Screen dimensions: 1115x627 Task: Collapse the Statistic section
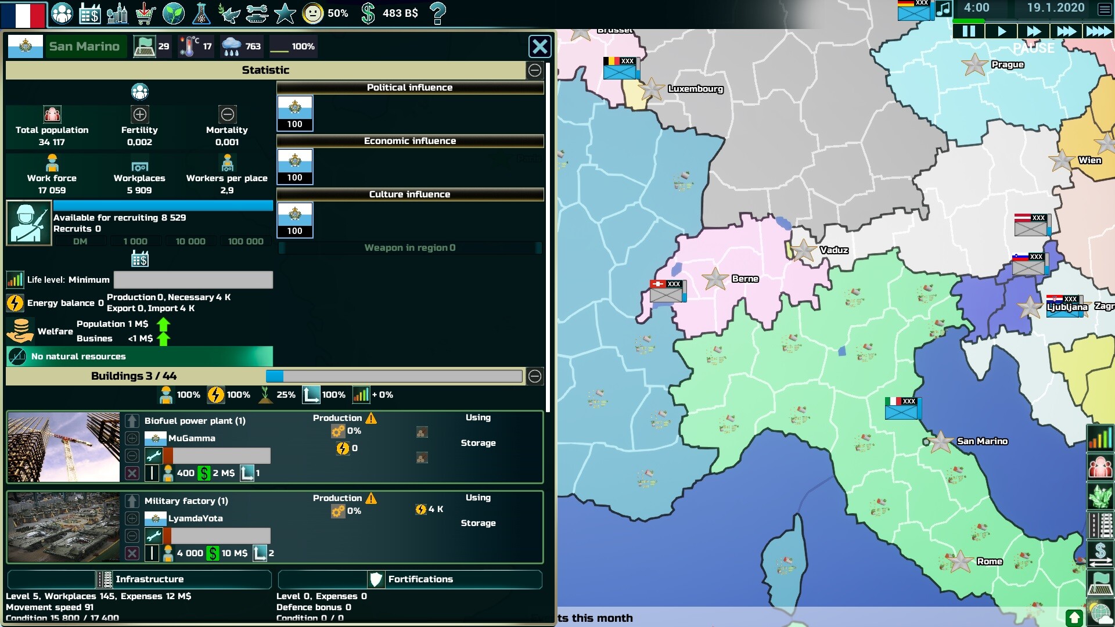[534, 70]
